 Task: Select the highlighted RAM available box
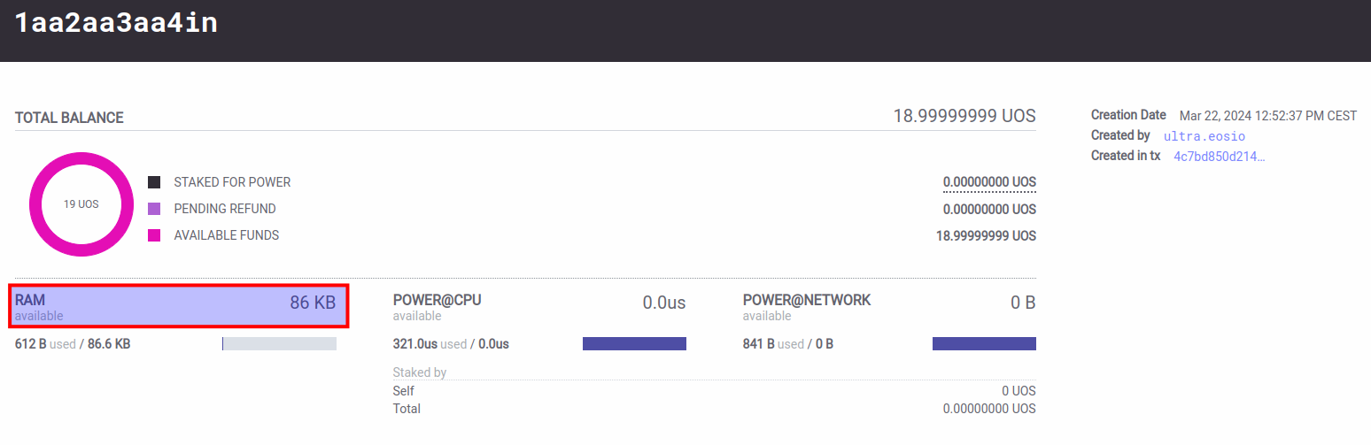pyautogui.click(x=179, y=306)
